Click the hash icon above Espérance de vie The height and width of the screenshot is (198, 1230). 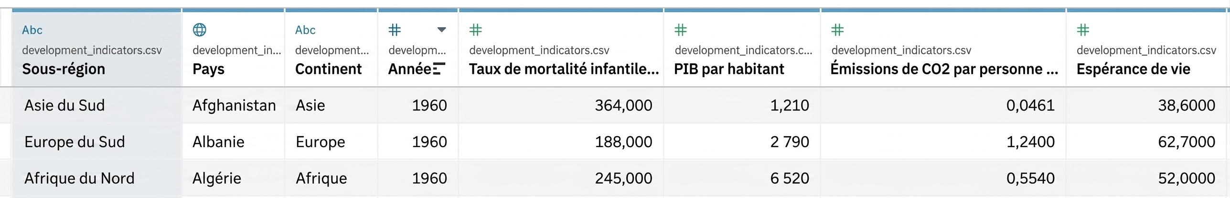pos(1083,30)
